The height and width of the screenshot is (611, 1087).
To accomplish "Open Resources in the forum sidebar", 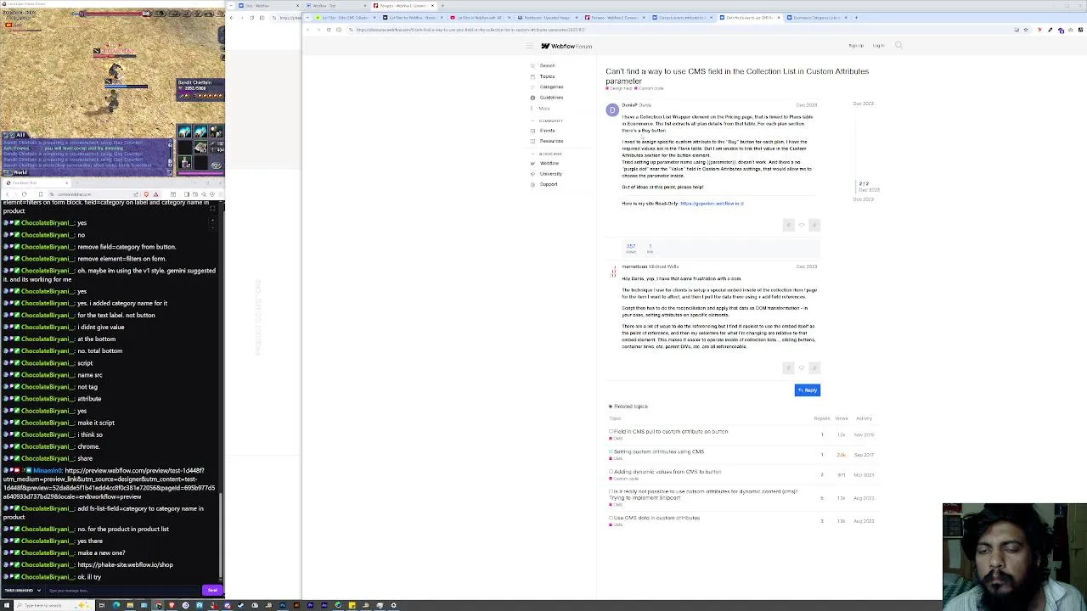I will click(550, 141).
